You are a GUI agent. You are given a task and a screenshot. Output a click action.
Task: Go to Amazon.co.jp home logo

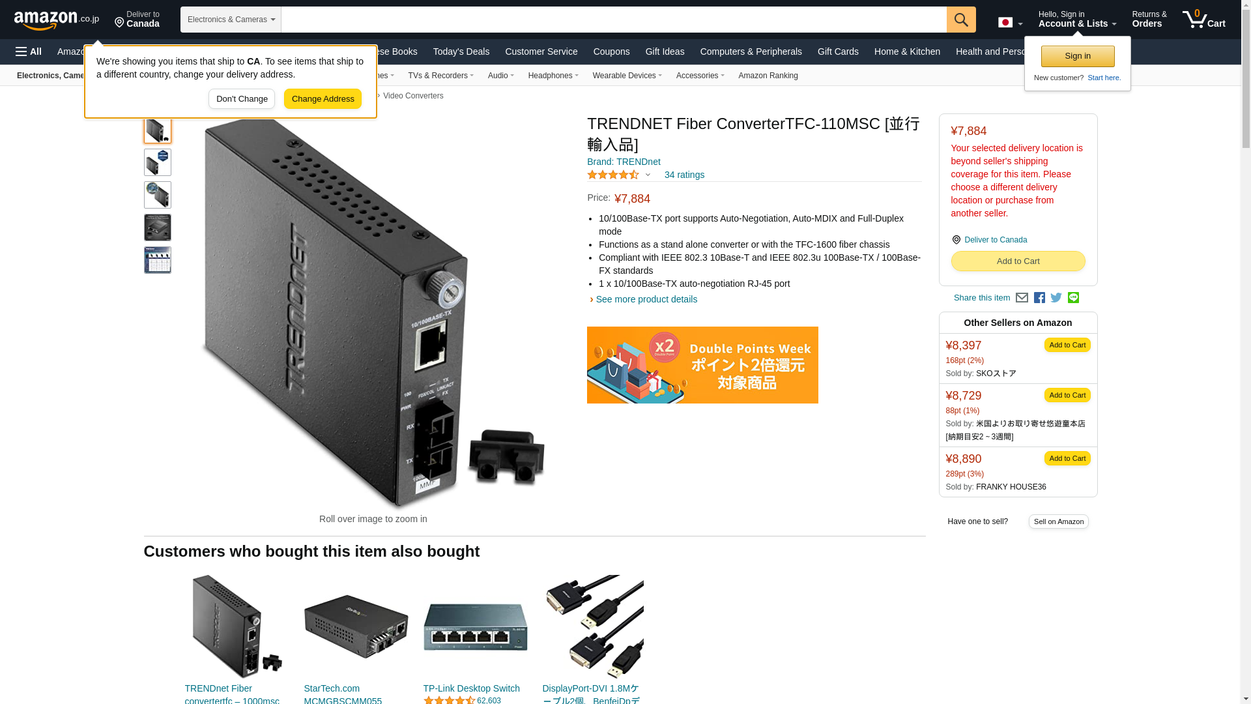click(57, 20)
